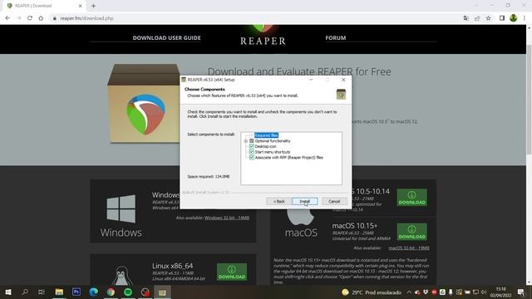Open the taskbar clock and date
Image resolution: width=532 pixels, height=299 pixels.
500,292
